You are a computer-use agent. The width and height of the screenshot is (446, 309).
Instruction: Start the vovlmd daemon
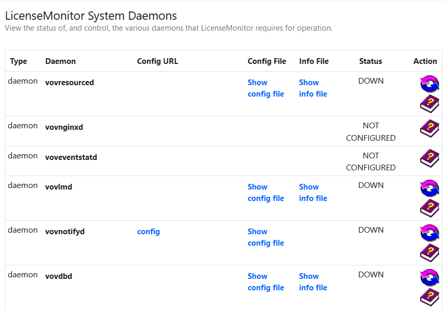pos(429,188)
